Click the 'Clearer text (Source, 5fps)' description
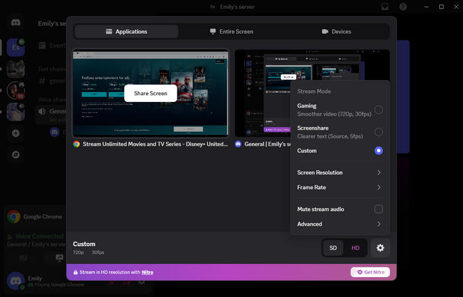Viewport: 463px width, 297px height. pos(330,136)
